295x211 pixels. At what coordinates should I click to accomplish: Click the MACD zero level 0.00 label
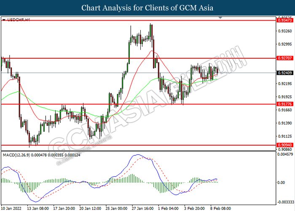[281, 183]
